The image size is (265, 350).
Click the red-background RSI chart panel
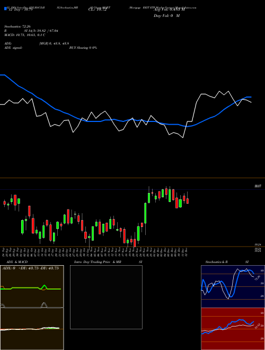(233, 329)
